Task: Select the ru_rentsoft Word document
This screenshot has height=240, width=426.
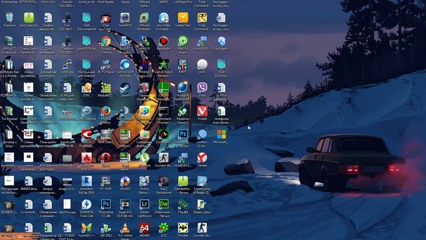Action: [29, 205]
